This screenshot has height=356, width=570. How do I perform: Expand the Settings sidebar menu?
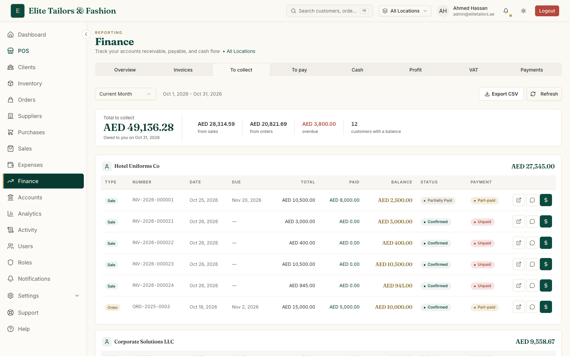[43, 296]
